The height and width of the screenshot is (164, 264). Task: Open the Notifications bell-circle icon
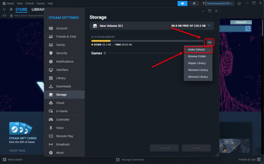51,62
